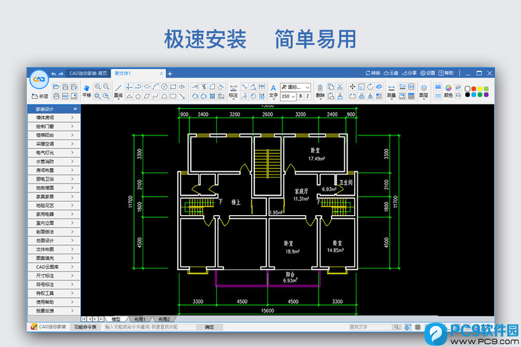Pick the purple color swatch
Image resolution: width=521 pixels, height=347 pixels.
coord(487,95)
